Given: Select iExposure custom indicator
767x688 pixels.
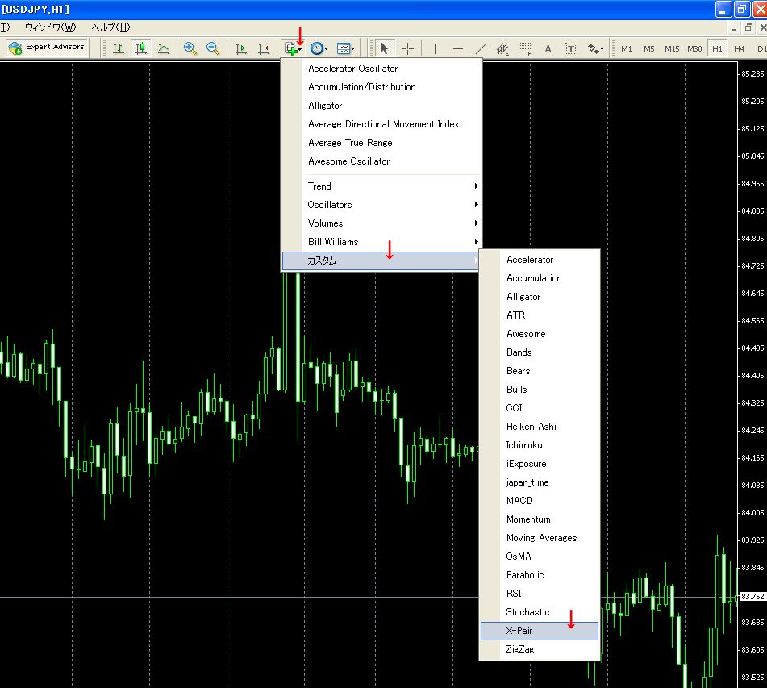Looking at the screenshot, I should pyautogui.click(x=540, y=465).
